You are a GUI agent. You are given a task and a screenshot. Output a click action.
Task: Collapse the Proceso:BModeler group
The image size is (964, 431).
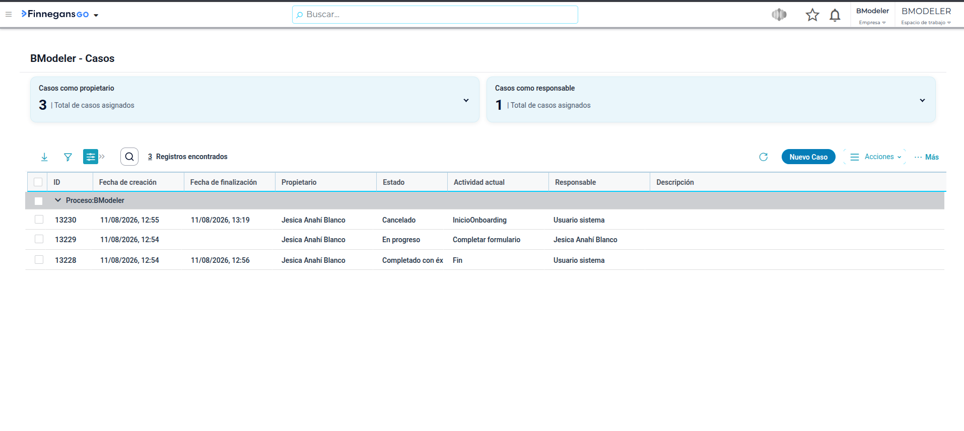(x=58, y=200)
